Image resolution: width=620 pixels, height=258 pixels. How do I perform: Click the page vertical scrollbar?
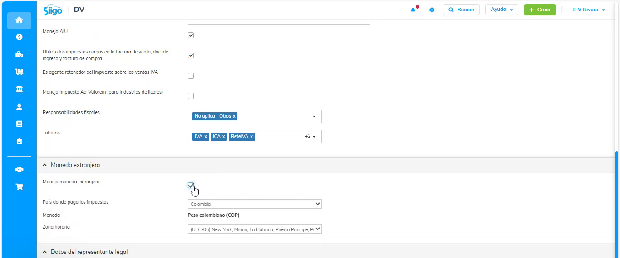(616, 204)
